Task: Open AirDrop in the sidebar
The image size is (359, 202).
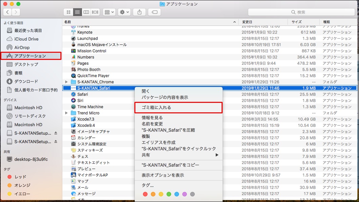Action: tap(22, 47)
